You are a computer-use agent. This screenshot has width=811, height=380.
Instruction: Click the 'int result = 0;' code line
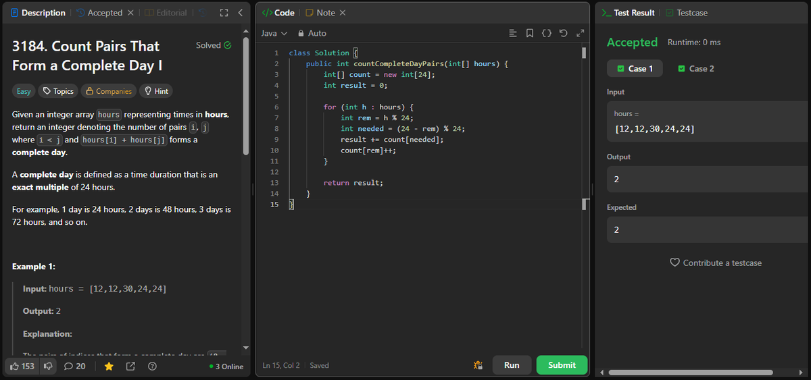(354, 85)
